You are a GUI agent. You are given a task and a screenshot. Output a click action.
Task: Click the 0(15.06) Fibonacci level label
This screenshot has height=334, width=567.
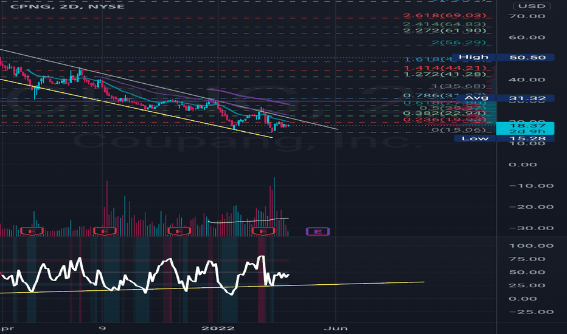tap(459, 130)
